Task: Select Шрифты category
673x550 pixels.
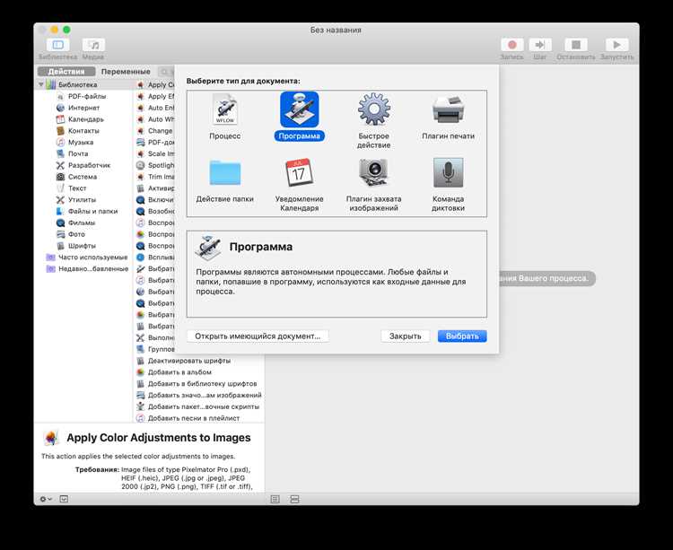Action: coord(82,246)
